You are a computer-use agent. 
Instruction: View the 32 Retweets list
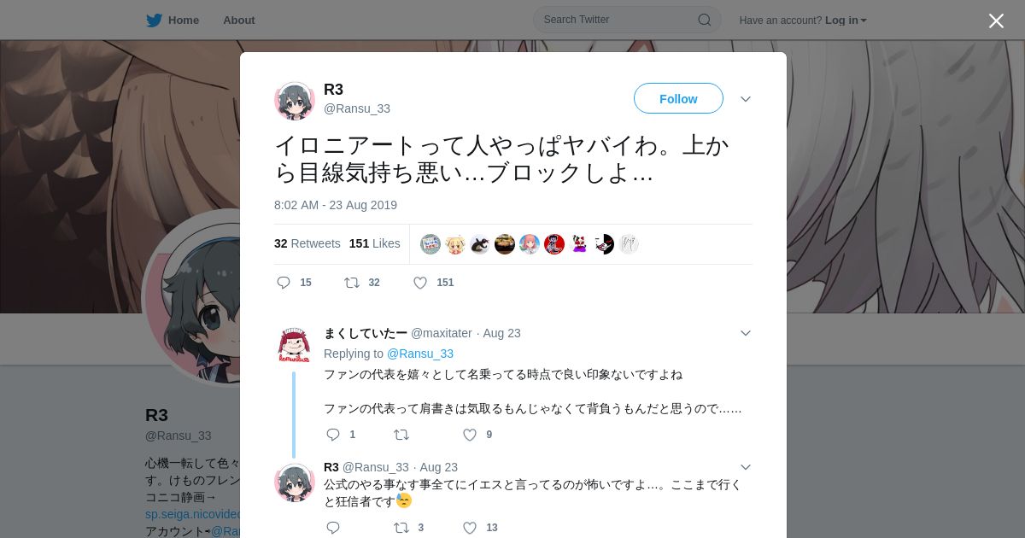coord(307,243)
